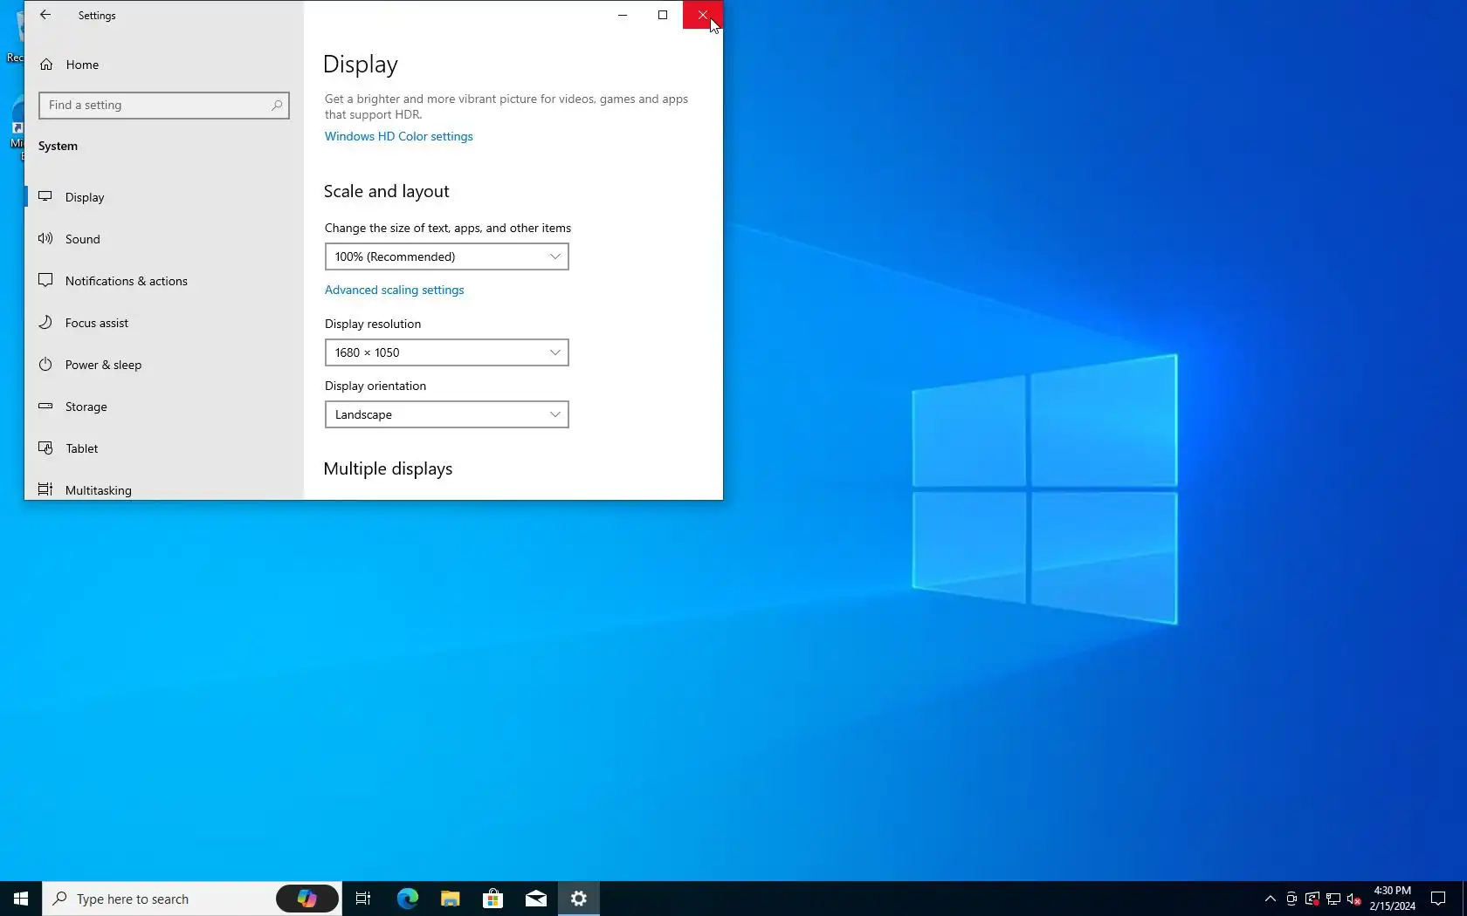Expand the Landscape orientation dropdown
This screenshot has width=1467, height=916.
pos(447,414)
